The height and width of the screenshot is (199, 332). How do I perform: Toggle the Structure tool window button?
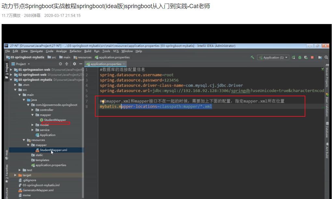7,193
